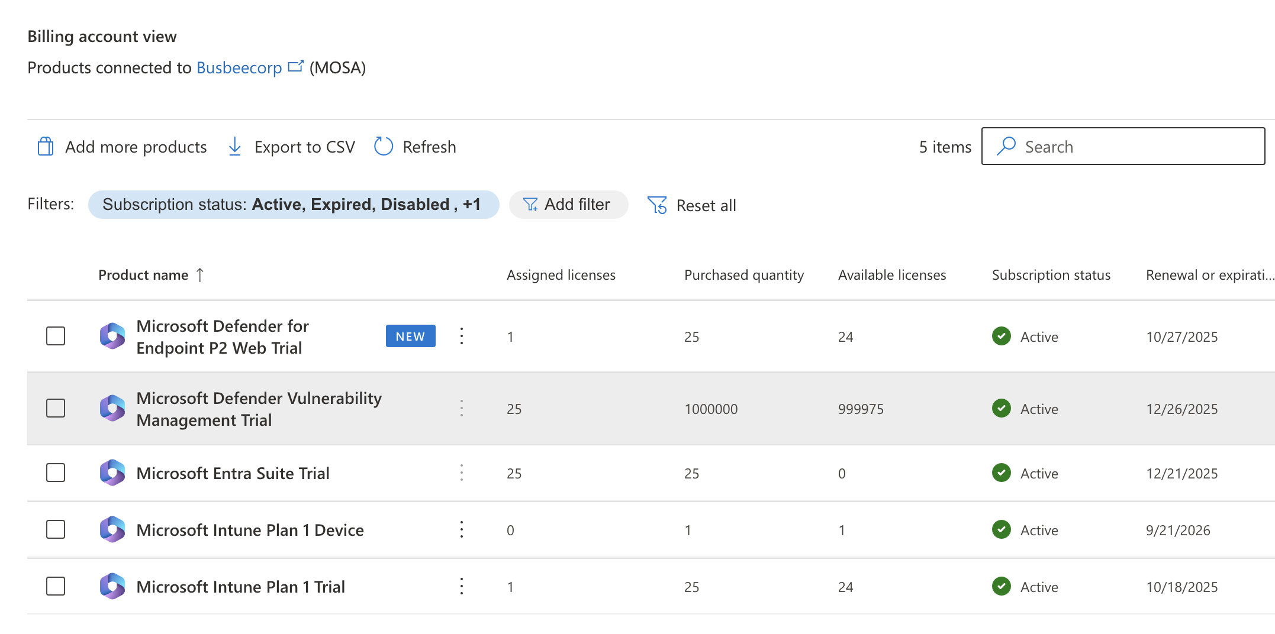
Task: Click the Add filter button
Action: pos(568,204)
